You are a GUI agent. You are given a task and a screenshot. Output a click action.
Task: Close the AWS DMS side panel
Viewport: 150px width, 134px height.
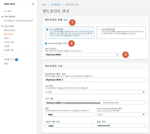33,4
